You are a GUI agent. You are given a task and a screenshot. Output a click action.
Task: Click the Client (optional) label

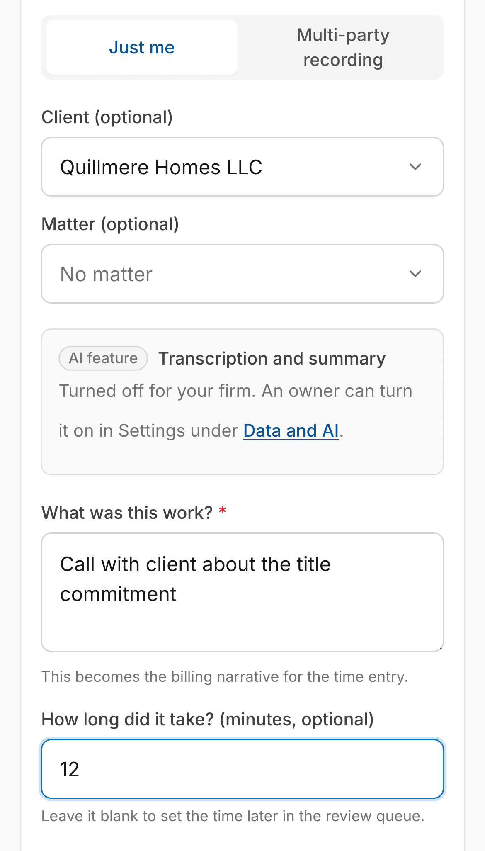tap(107, 117)
